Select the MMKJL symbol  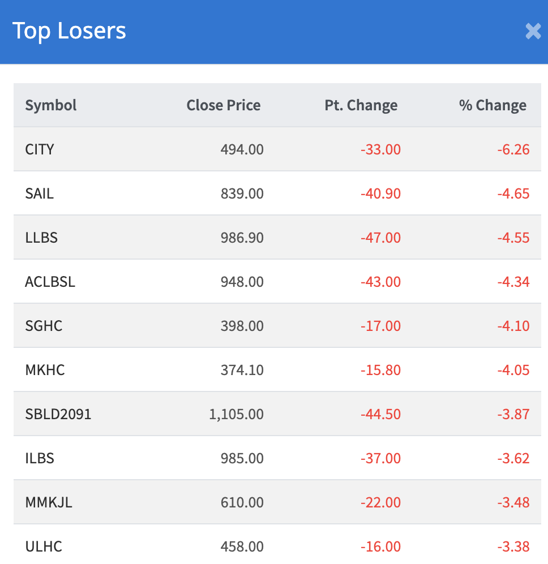[x=49, y=502]
